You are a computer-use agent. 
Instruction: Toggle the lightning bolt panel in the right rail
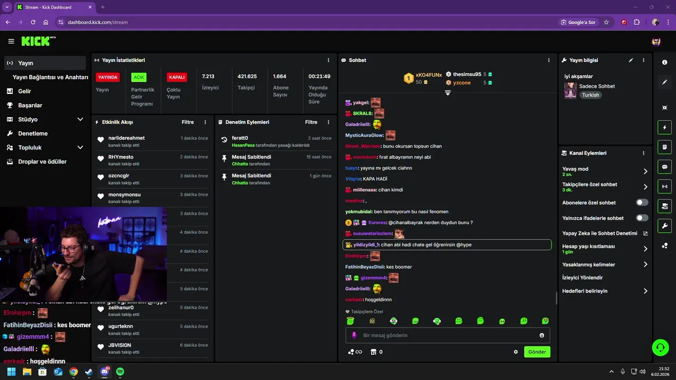[664, 127]
